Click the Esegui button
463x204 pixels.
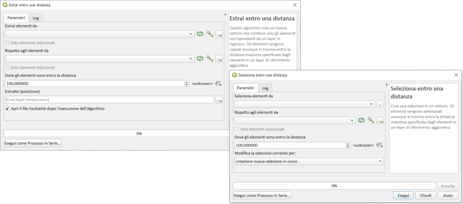pyautogui.click(x=403, y=196)
